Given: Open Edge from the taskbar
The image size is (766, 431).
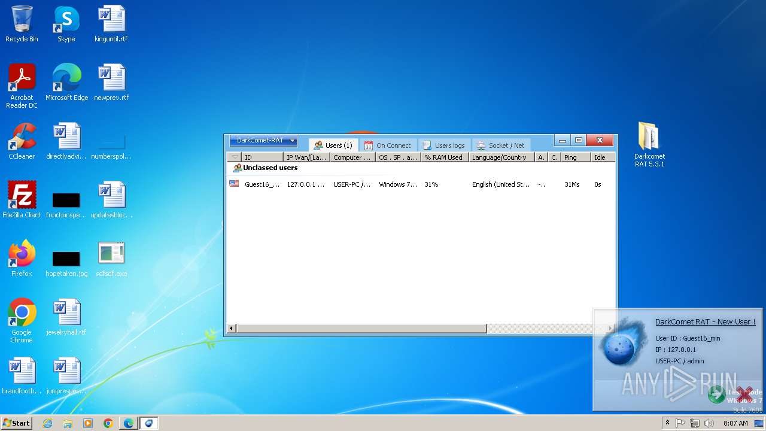Looking at the screenshot, I should [x=128, y=423].
